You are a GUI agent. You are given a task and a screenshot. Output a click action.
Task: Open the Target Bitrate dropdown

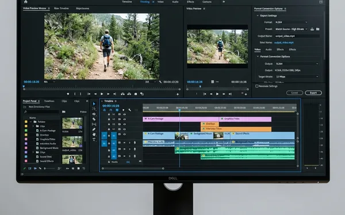tap(297, 77)
